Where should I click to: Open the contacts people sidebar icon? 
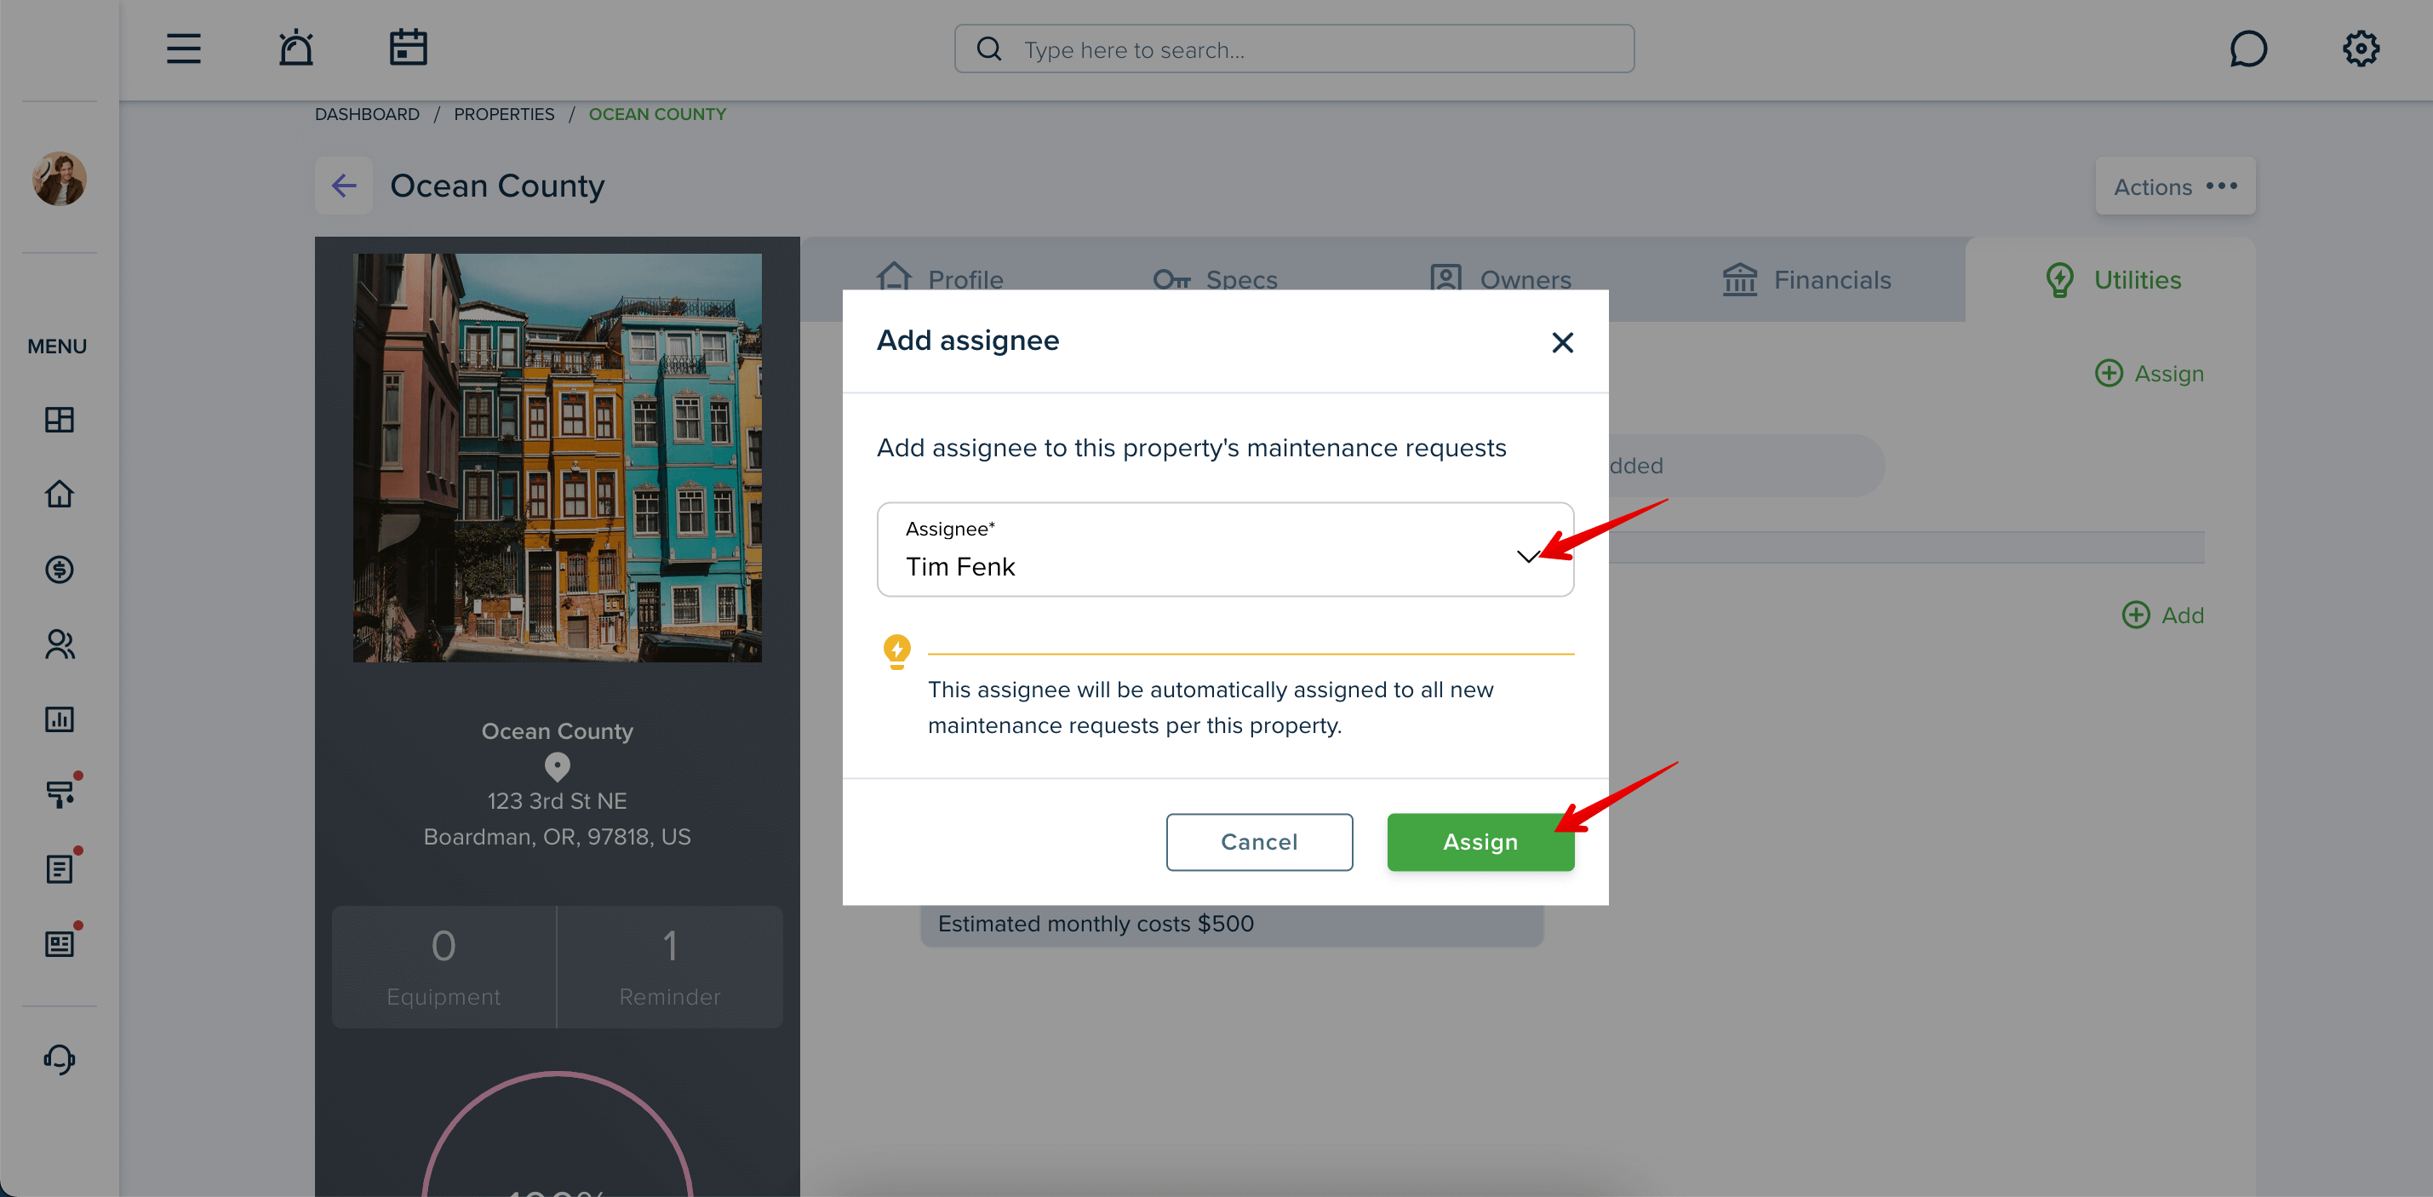pos(60,644)
